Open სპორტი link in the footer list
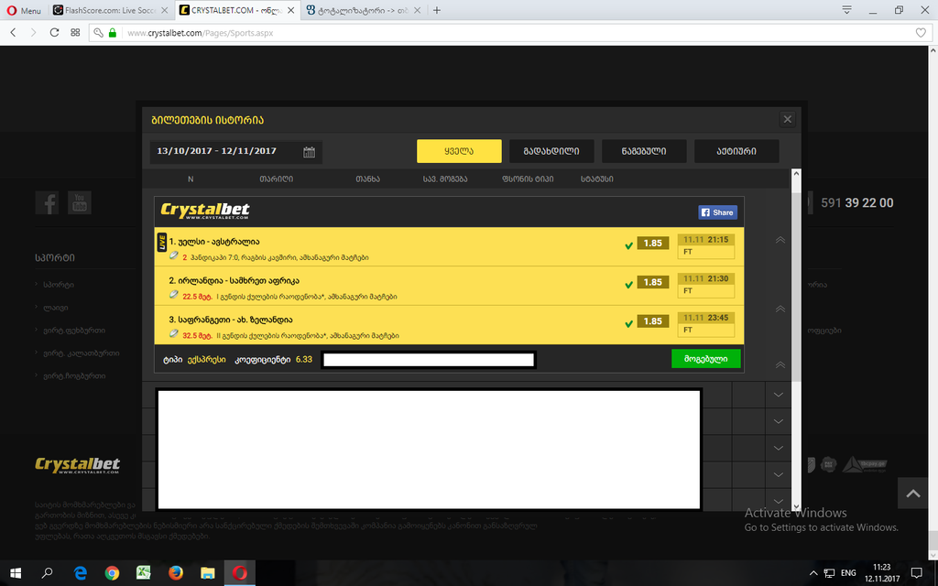 point(59,285)
